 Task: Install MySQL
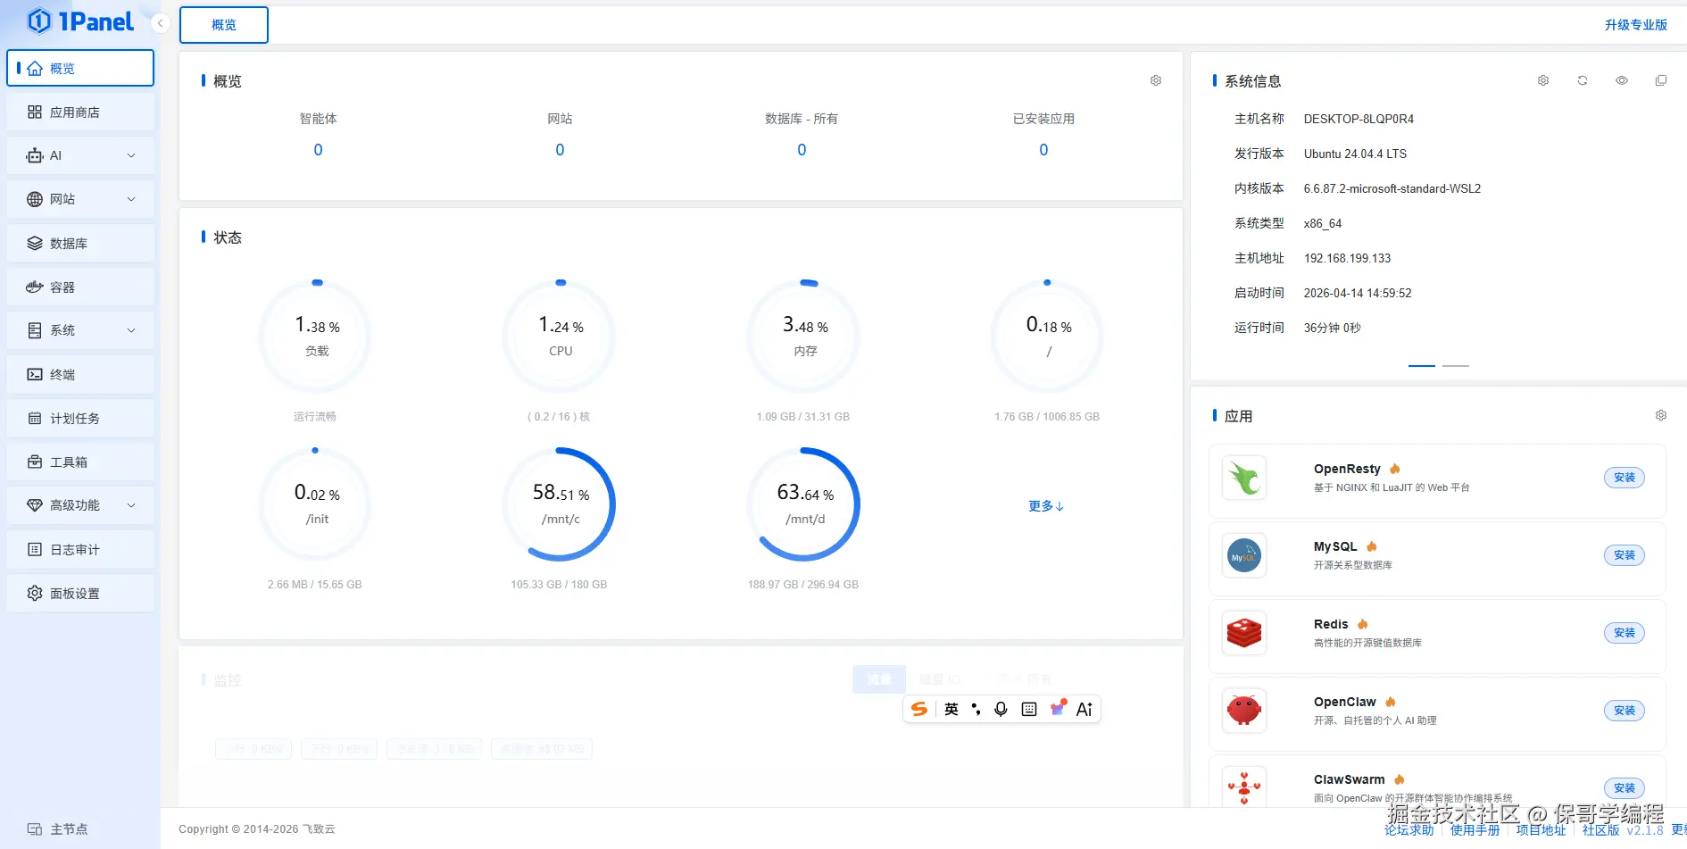tap(1625, 555)
